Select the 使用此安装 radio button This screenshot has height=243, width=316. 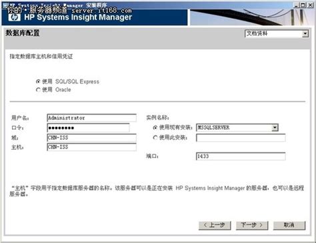coord(155,138)
